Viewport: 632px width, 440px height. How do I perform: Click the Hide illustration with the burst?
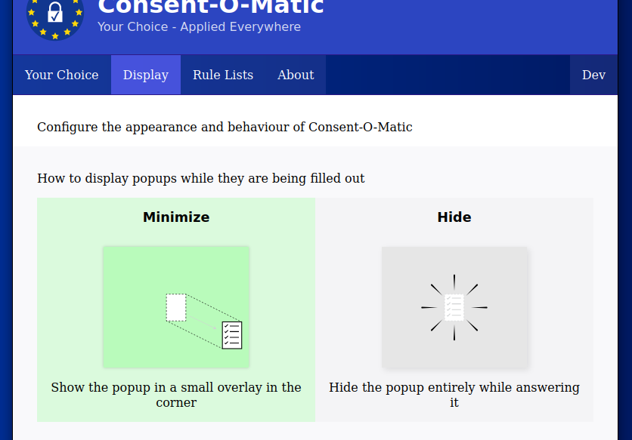click(x=454, y=307)
